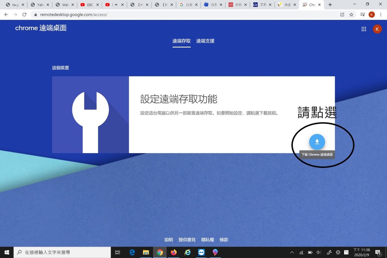Close the tw.y browser tab

23,5
